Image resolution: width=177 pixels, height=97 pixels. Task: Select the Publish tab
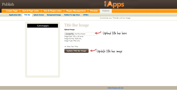pos(106,11)
